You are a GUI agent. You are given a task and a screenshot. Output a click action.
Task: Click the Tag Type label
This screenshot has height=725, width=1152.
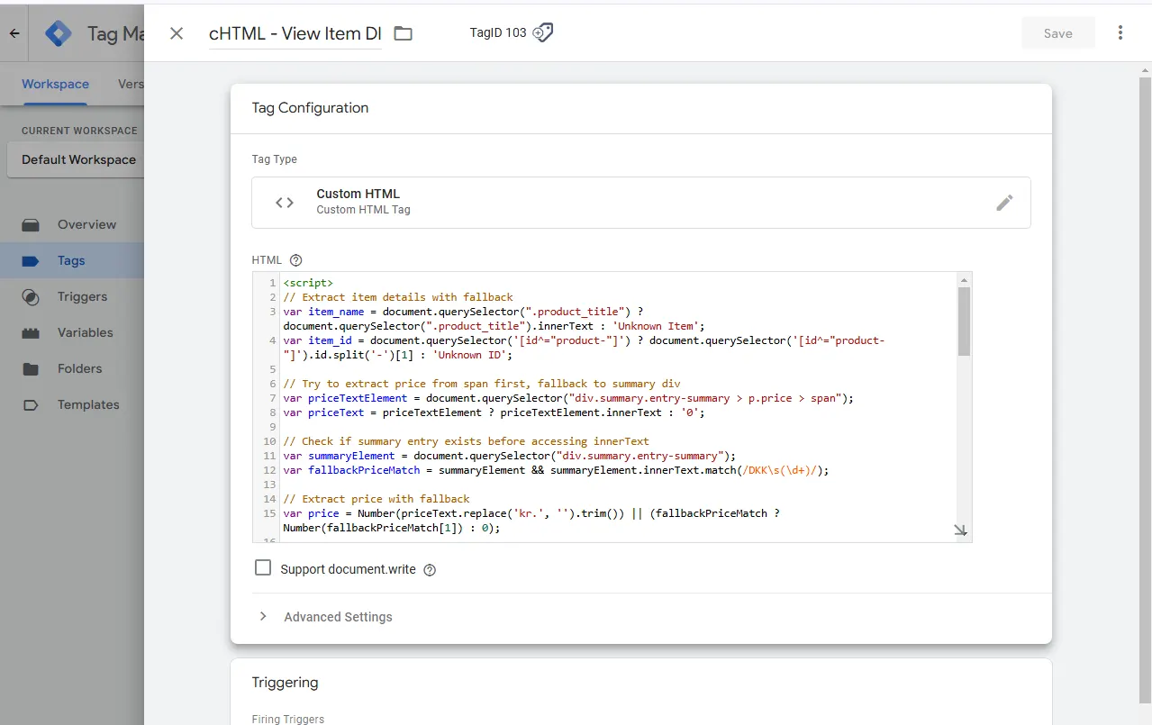tap(275, 159)
